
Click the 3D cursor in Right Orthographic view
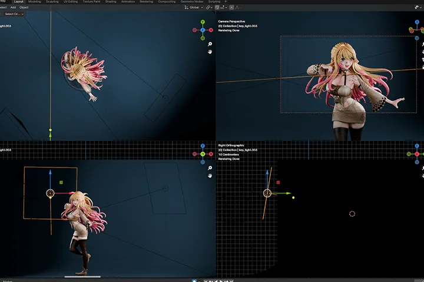[x=352, y=214]
